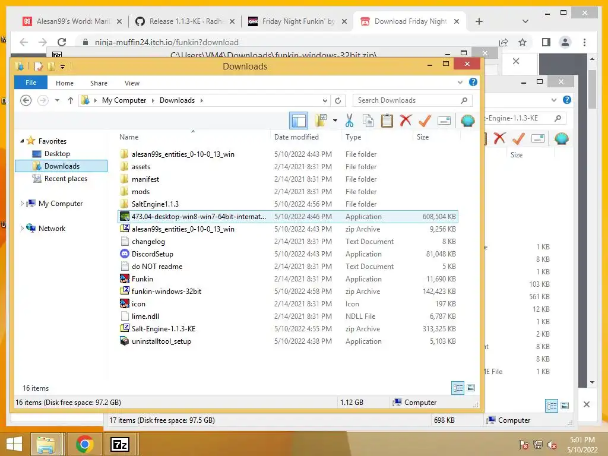Toggle bookmark star in Chrome
Viewport: 608px width, 456px height.
pyautogui.click(x=522, y=42)
